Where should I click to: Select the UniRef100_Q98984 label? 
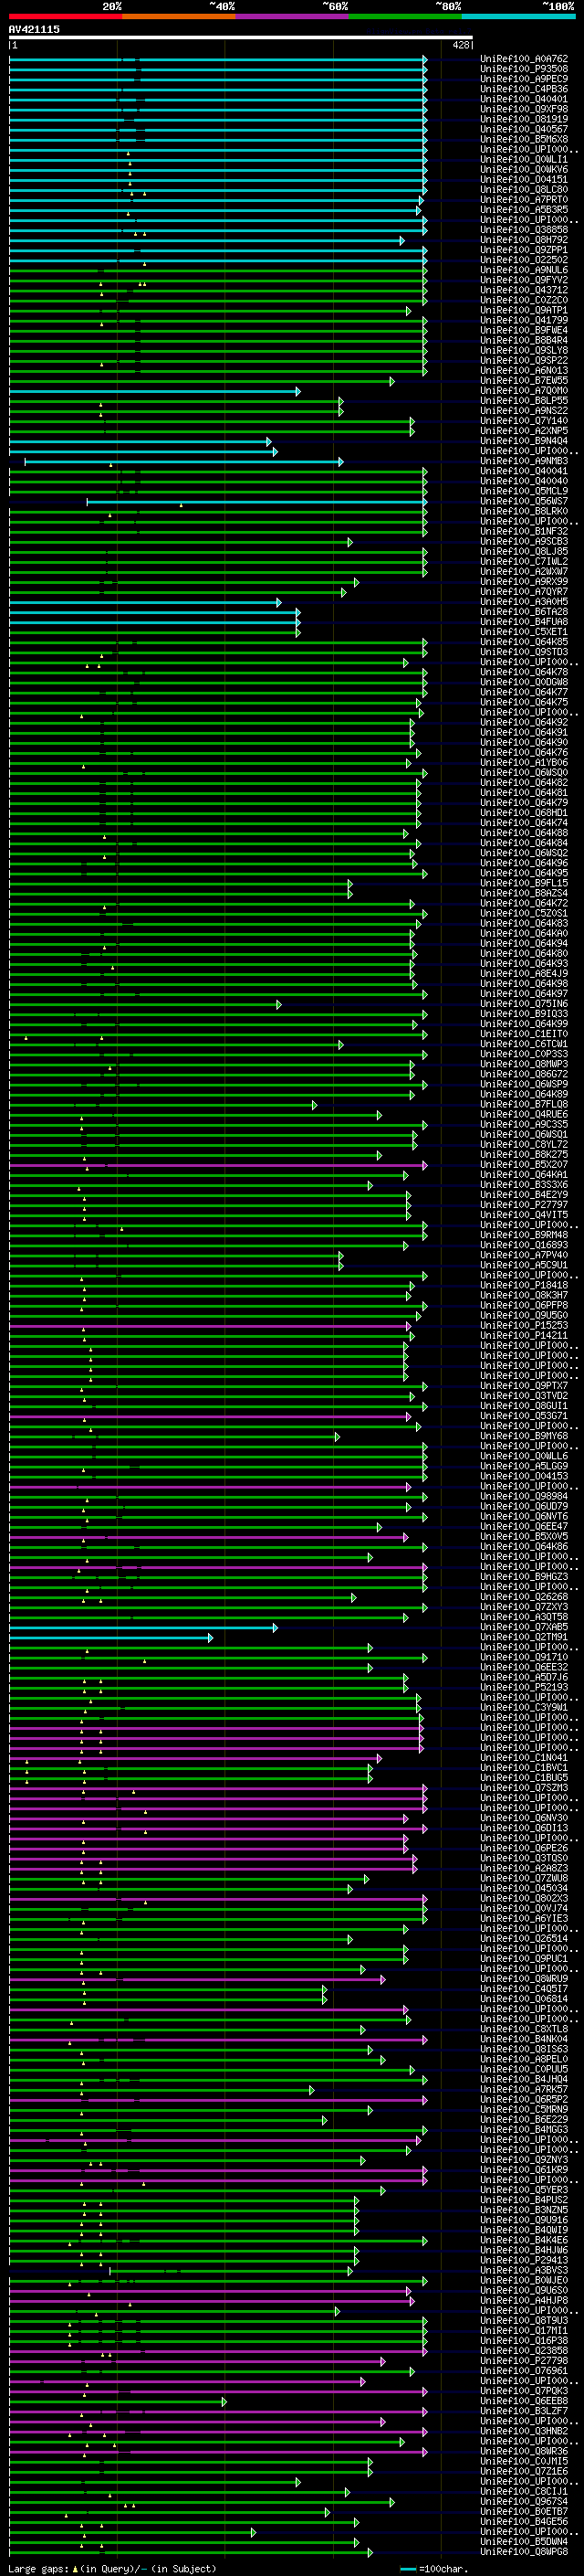[x=524, y=1496]
